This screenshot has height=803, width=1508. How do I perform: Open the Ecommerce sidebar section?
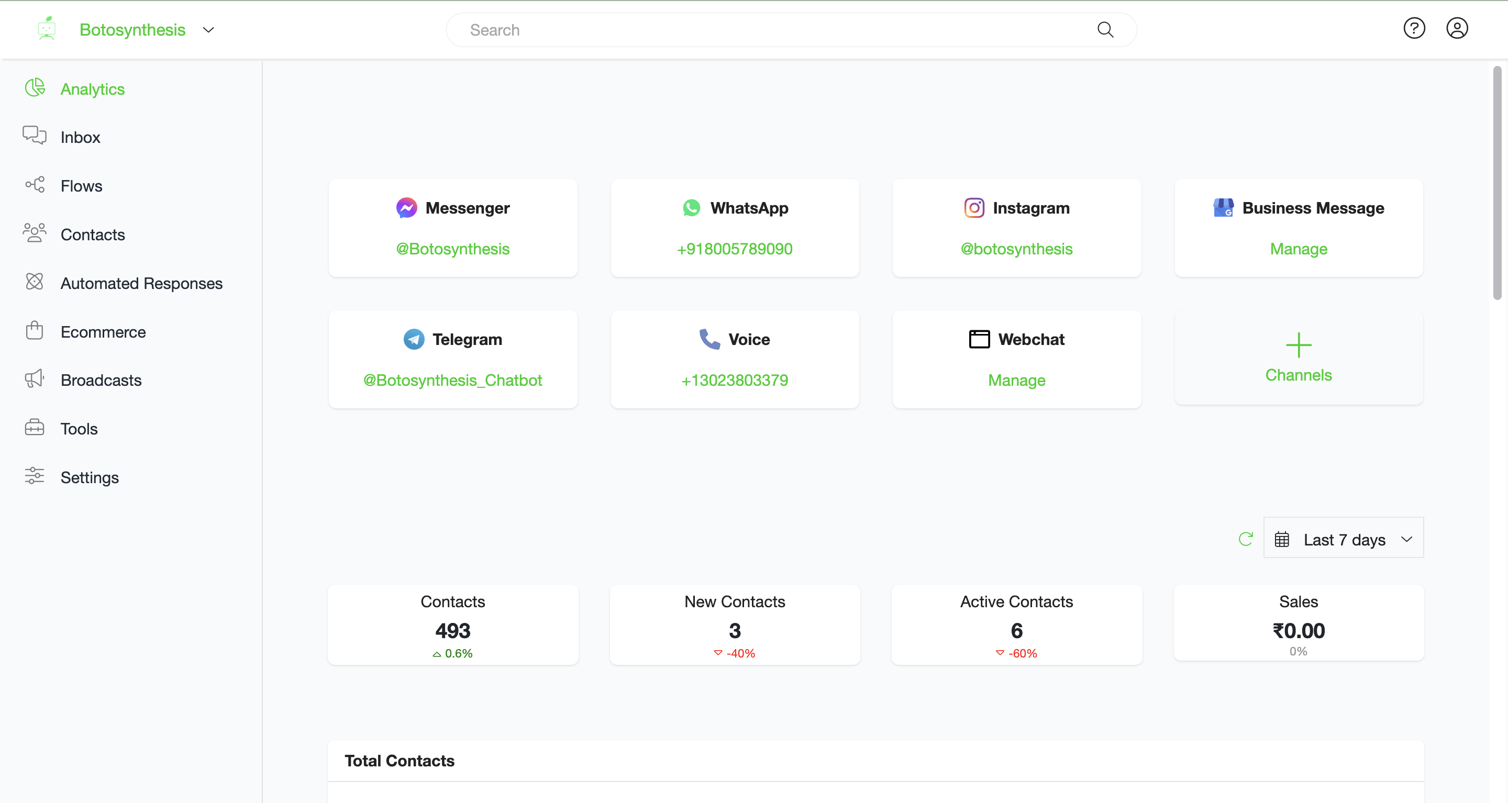pyautogui.click(x=103, y=331)
